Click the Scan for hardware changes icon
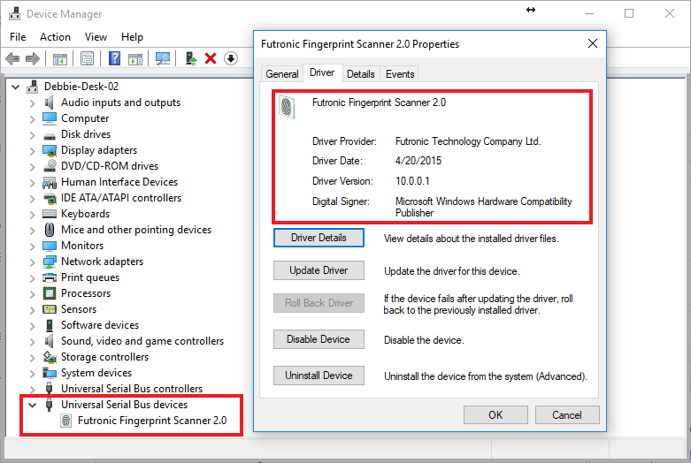The height and width of the screenshot is (463, 691). point(163,58)
